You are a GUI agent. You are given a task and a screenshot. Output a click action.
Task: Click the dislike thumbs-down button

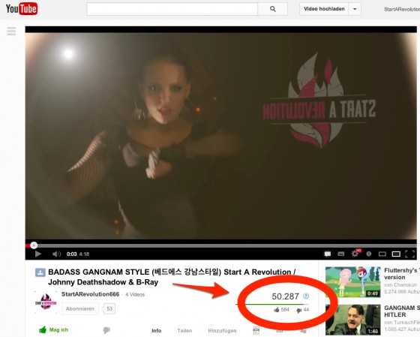tap(106, 330)
